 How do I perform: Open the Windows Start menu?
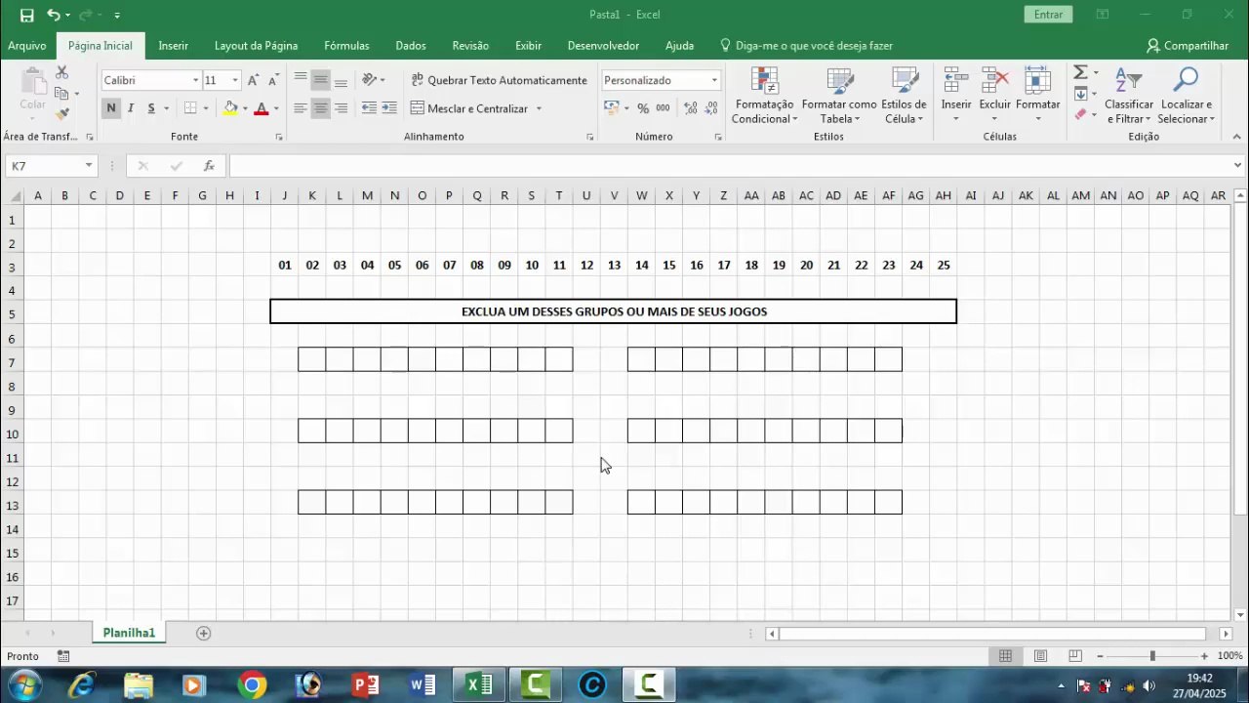click(x=23, y=684)
